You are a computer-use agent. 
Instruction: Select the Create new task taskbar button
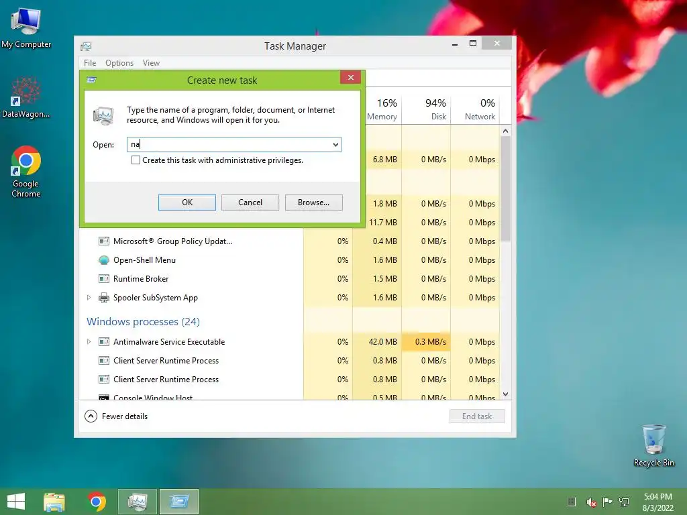(178, 502)
